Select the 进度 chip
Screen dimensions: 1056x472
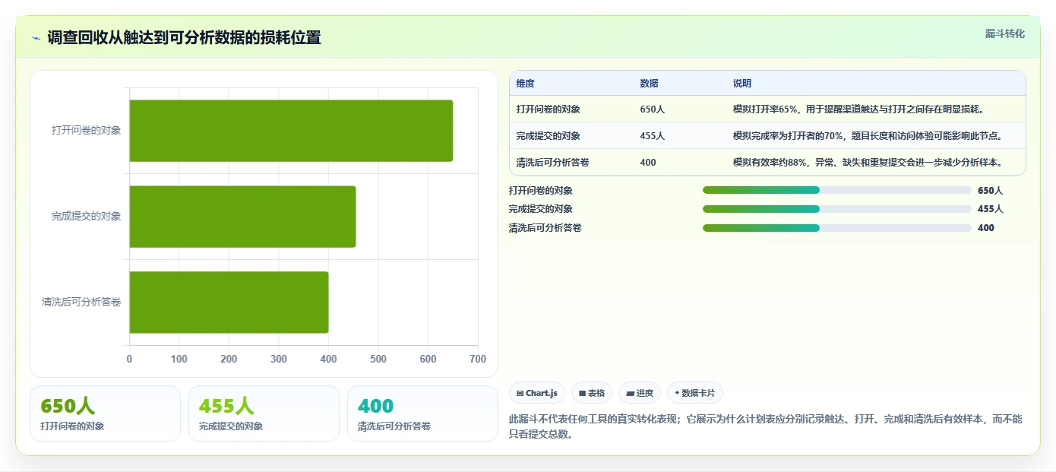[640, 393]
